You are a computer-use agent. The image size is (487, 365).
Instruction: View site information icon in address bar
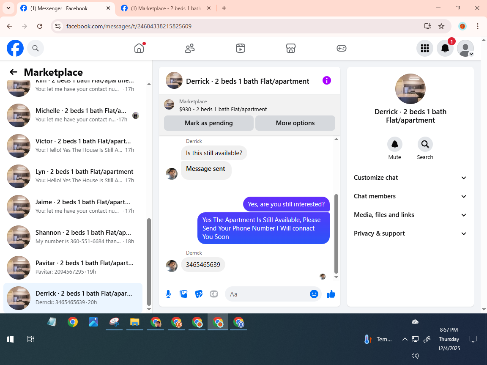click(58, 26)
